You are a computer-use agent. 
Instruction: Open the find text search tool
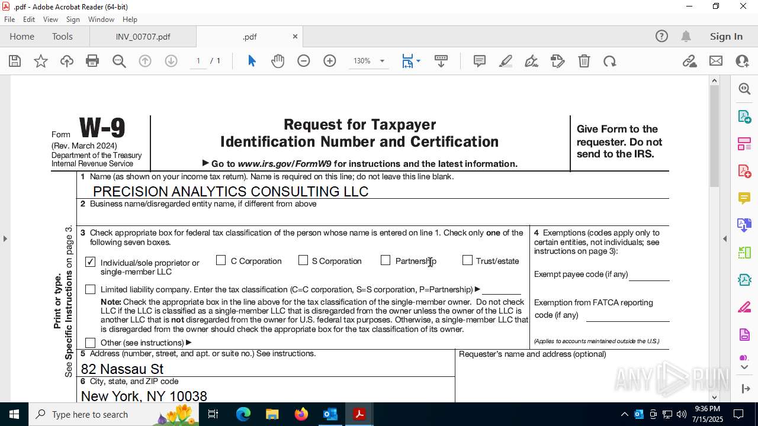point(119,61)
